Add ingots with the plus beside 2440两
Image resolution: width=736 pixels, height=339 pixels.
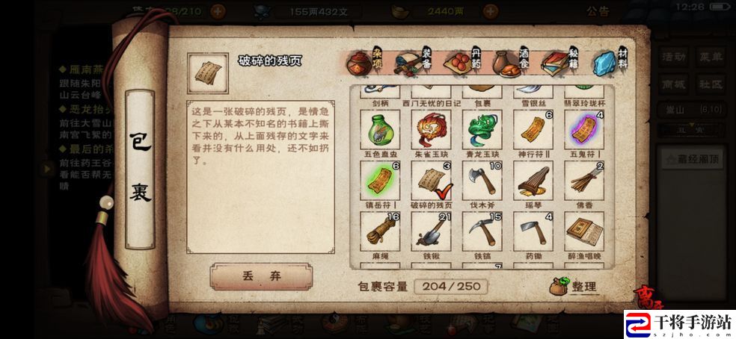point(491,11)
